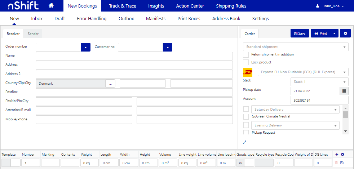Expand the Order number dropdown arrow
The image size is (354, 169).
click(x=85, y=47)
